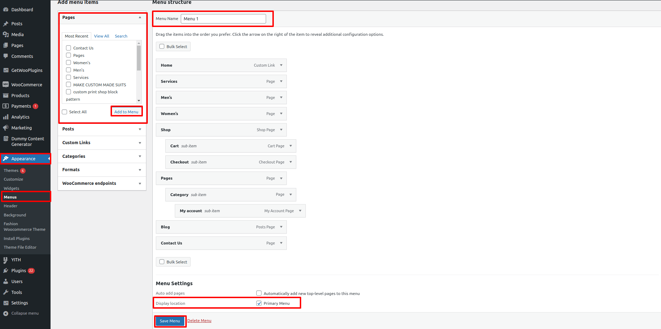
Task: Click the Delete Menu link
Action: click(x=199, y=321)
